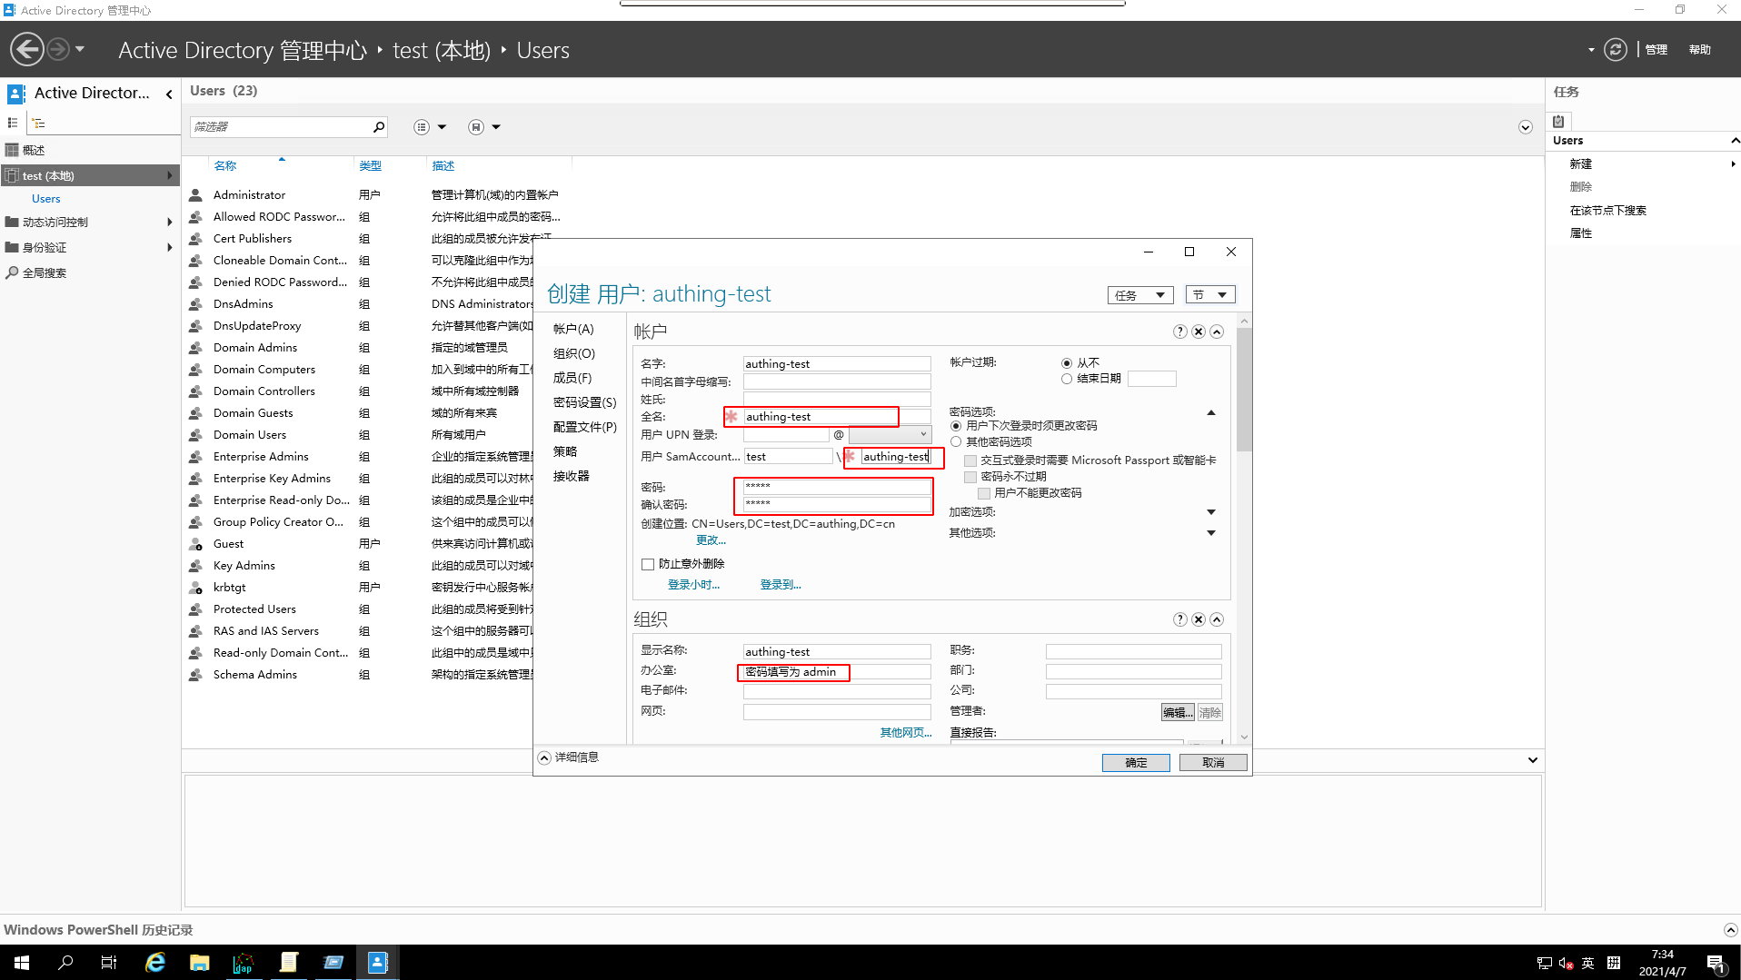
Task: Open File Explorer from the taskbar
Action: (x=199, y=963)
